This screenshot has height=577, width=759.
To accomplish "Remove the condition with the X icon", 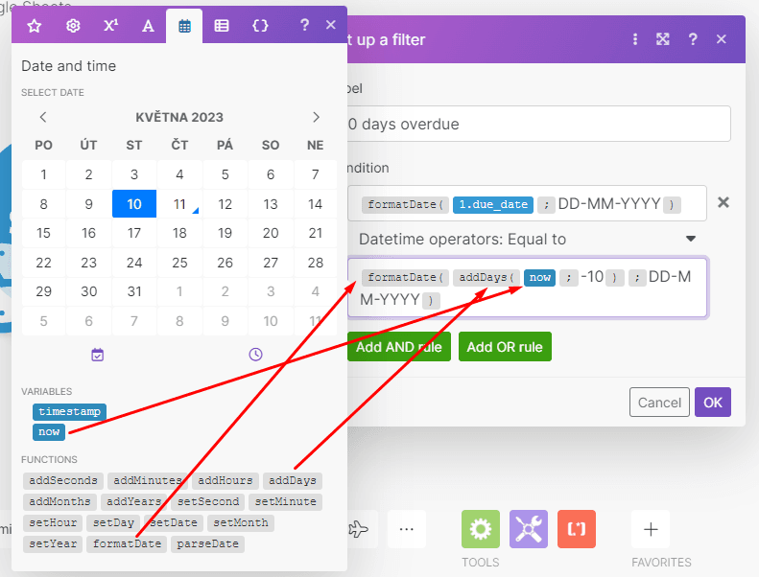I will pyautogui.click(x=723, y=202).
